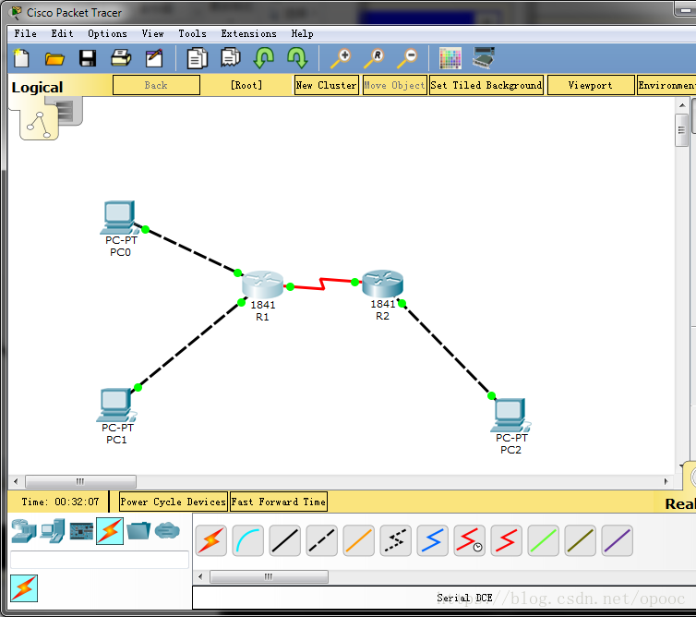Choose the Console cable (light blue curve)
Screen dimensions: 696x617
coord(247,540)
